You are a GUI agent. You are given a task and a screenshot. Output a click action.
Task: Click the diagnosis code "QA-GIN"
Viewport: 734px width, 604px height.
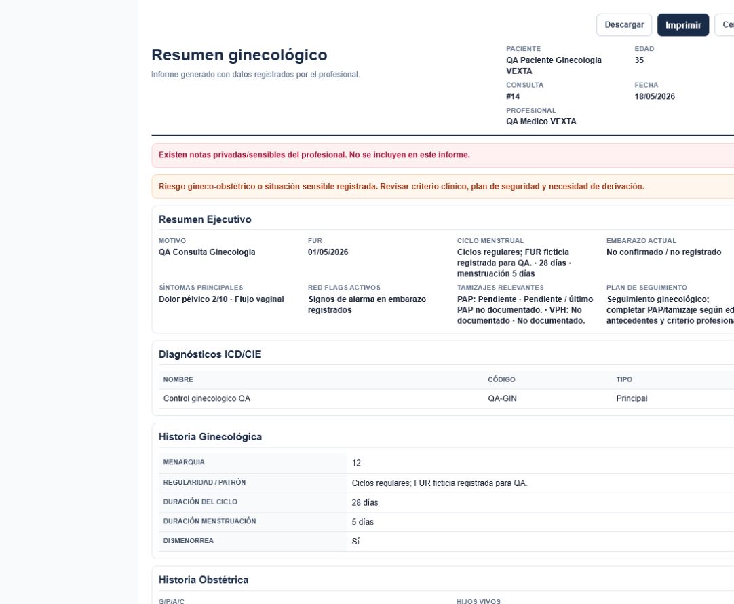click(x=502, y=398)
